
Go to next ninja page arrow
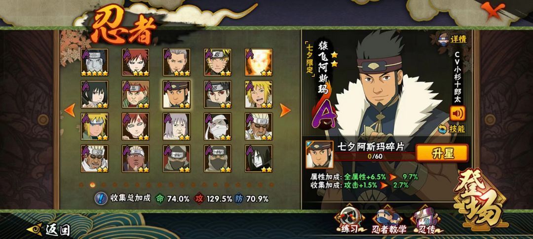pos(285,110)
